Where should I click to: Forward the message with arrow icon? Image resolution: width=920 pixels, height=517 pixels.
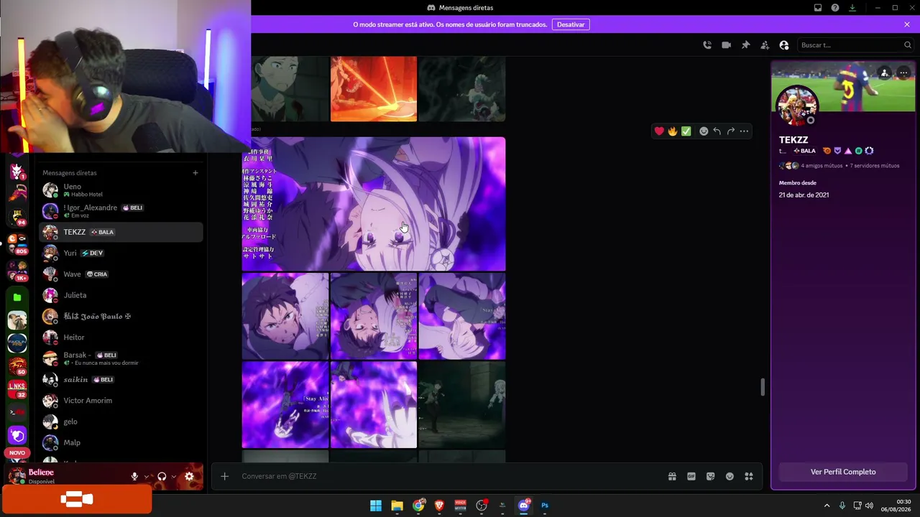point(730,131)
